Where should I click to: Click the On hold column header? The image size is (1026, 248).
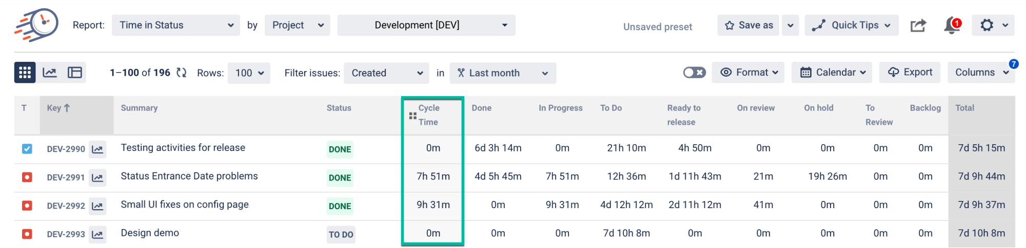(x=819, y=108)
